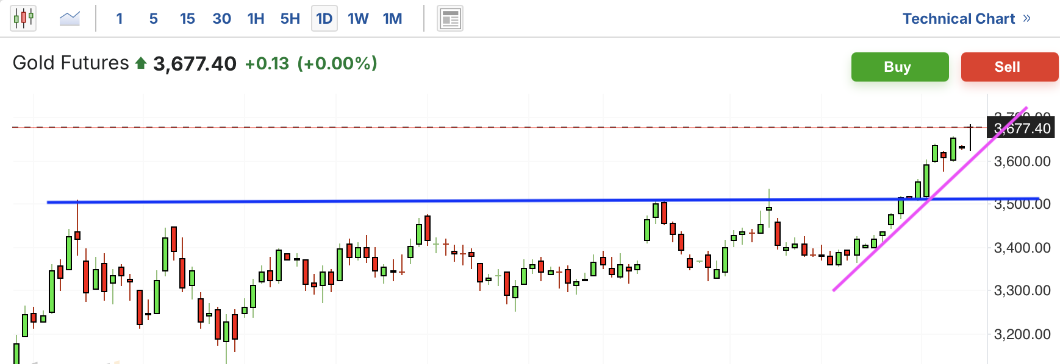Select the 1H timeframe
Image resolution: width=1060 pixels, height=364 pixels.
click(256, 19)
